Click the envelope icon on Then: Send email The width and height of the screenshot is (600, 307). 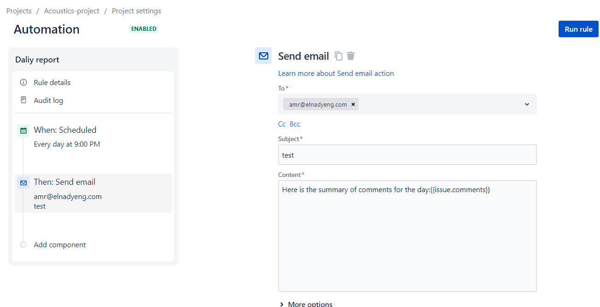pos(23,182)
